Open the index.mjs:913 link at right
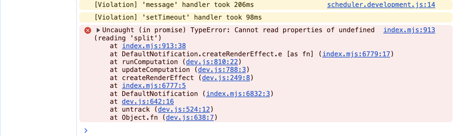Image resolution: width=455 pixels, height=136 pixels. tap(409, 30)
